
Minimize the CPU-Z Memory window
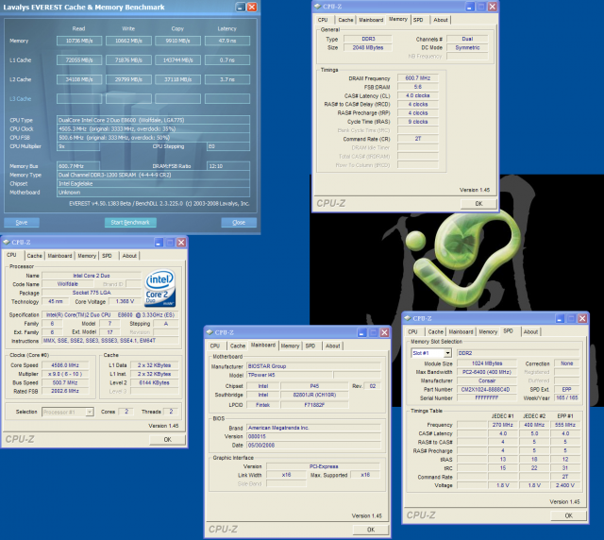pos(470,7)
